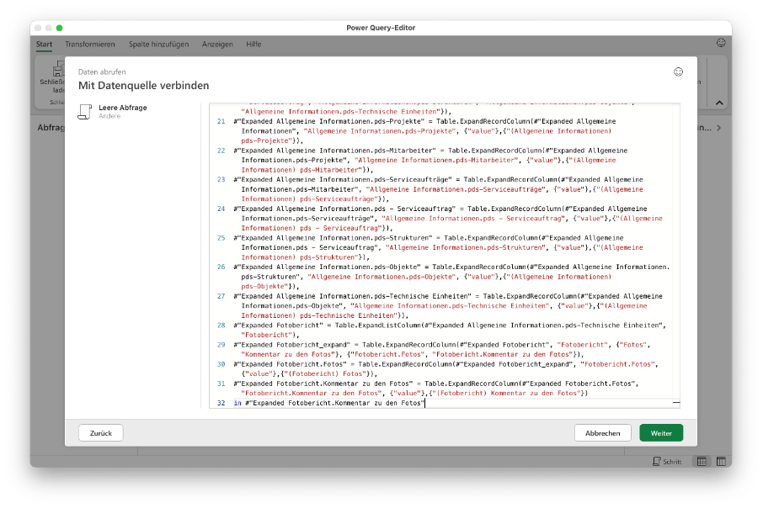Open the Start ribbon tab
The height and width of the screenshot is (508, 763).
point(44,45)
